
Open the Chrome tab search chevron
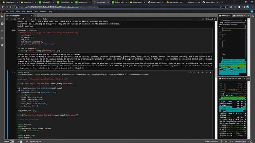[x=234, y=2]
